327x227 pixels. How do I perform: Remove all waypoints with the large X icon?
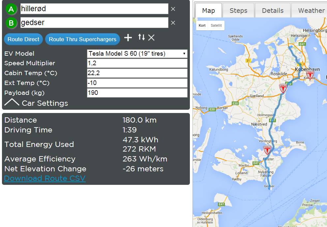click(151, 38)
